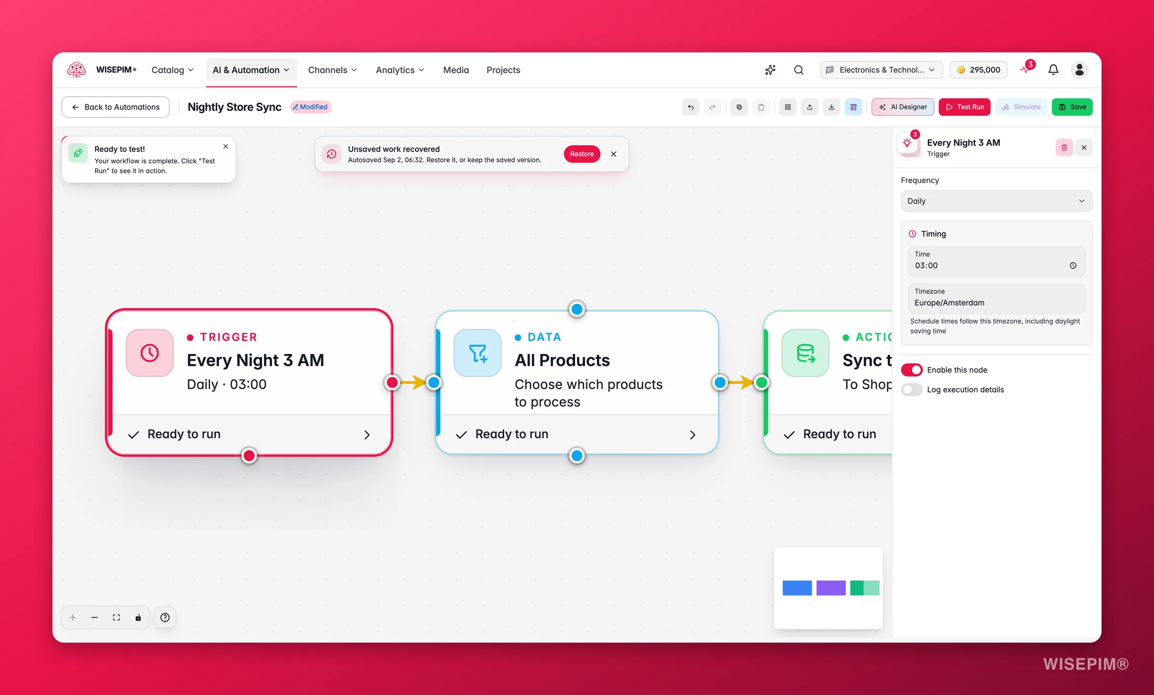Expand Ready to run chevron on All Products node
The height and width of the screenshot is (695, 1154).
[x=692, y=435]
